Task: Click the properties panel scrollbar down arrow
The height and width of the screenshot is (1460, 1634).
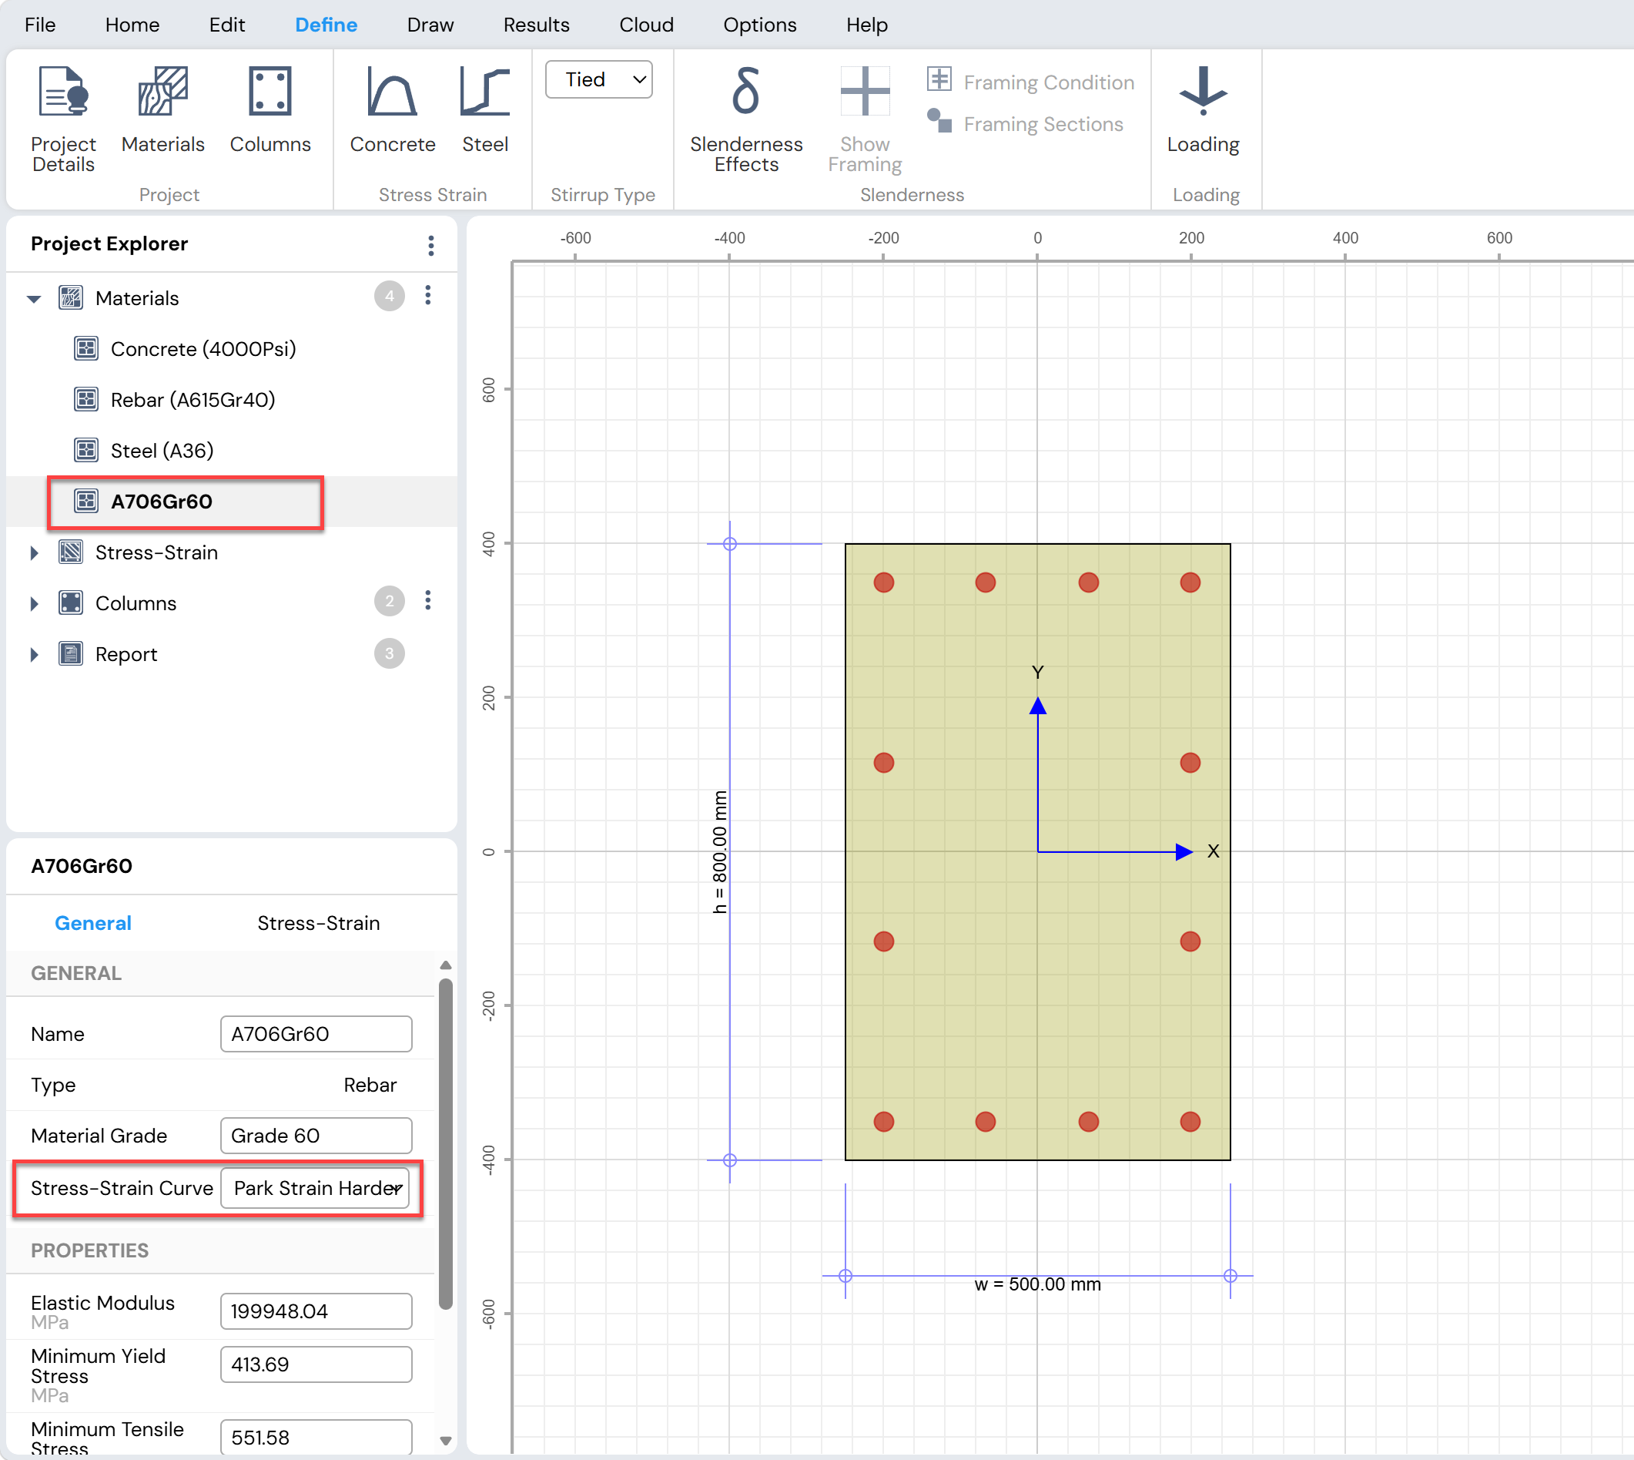Action: (x=446, y=1441)
